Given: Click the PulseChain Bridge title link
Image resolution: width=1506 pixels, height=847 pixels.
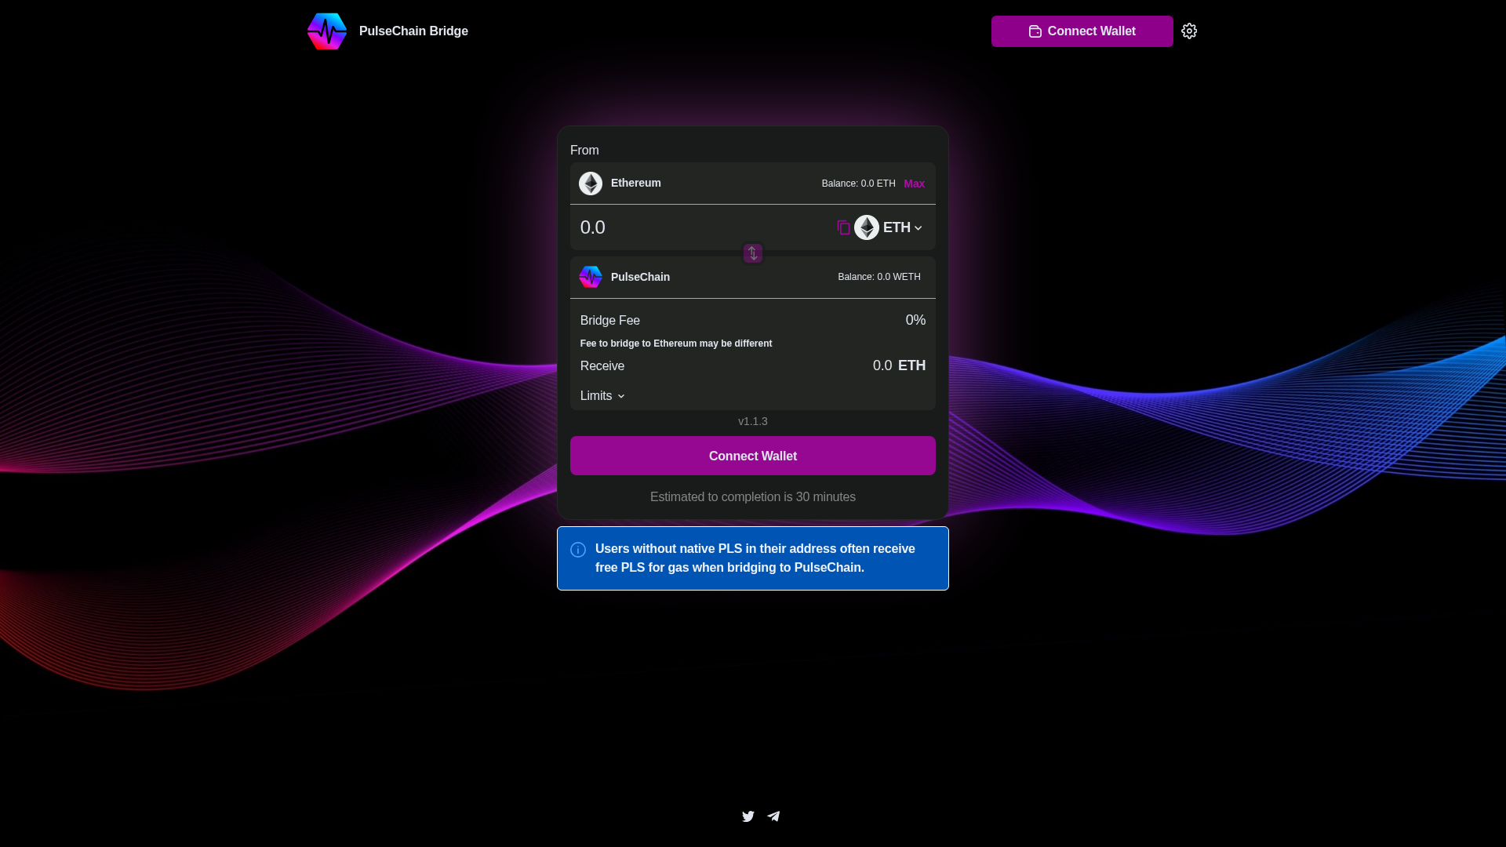Looking at the screenshot, I should [x=413, y=31].
